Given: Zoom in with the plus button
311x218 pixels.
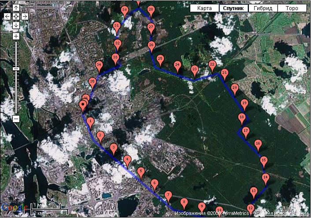Looking at the screenshot, I should coord(16,36).
